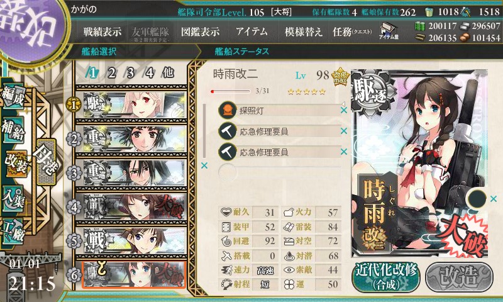Open the 補給 (resupply) side icon
Screen dimensions: 503x302
(13, 130)
